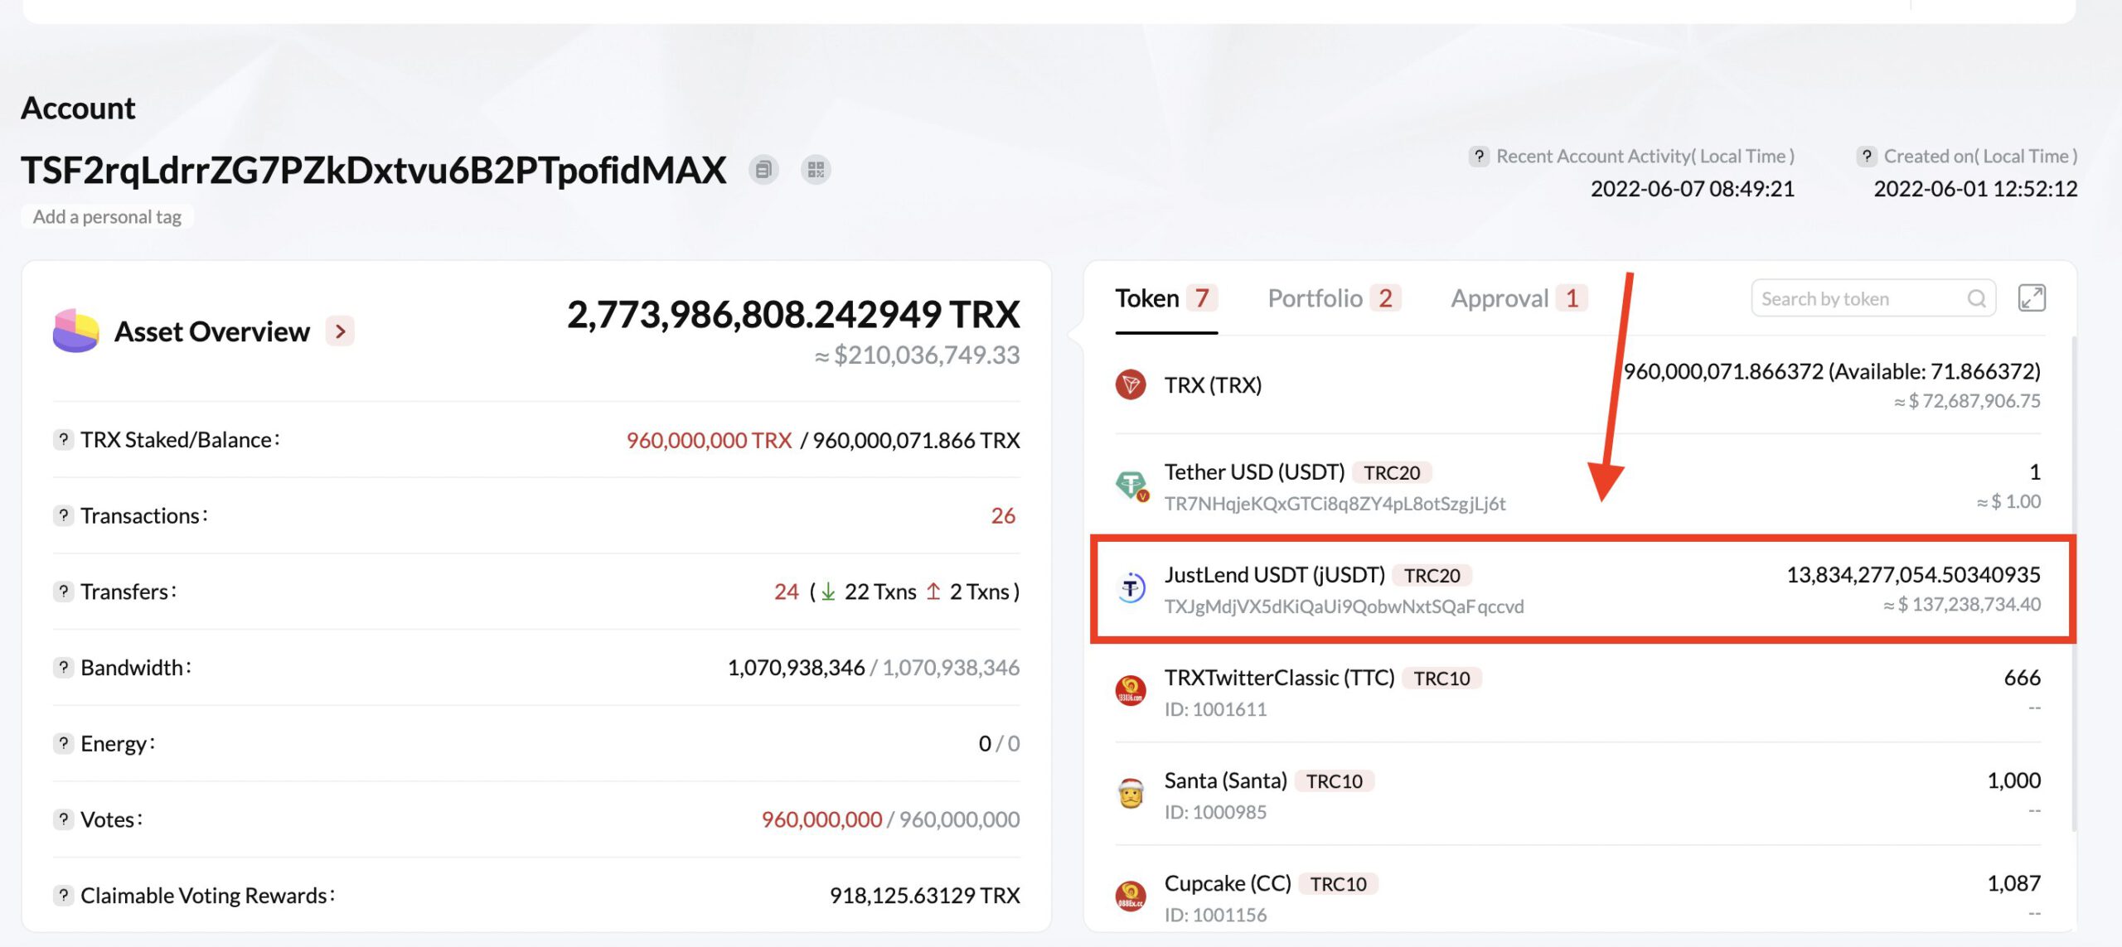Click the TRXTwitterClassic token logo
Image resolution: width=2122 pixels, height=947 pixels.
[x=1131, y=690]
